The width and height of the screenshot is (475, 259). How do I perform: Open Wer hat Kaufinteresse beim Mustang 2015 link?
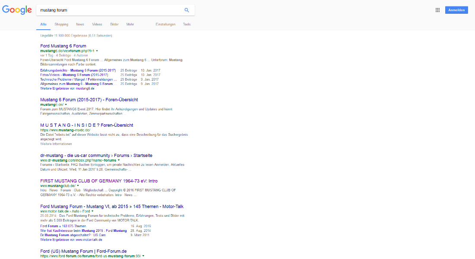[x=83, y=231]
